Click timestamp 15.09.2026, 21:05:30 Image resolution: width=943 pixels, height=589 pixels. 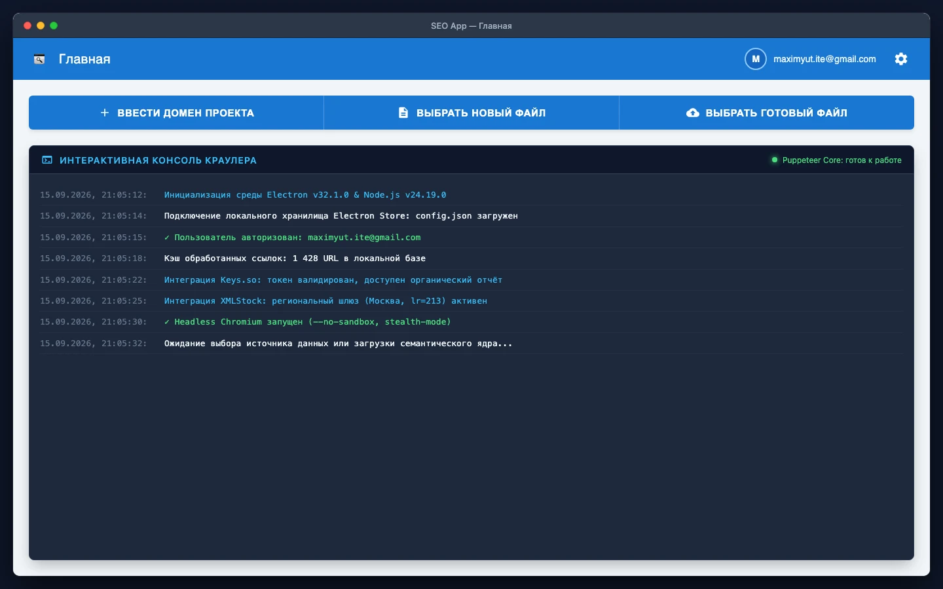click(93, 322)
